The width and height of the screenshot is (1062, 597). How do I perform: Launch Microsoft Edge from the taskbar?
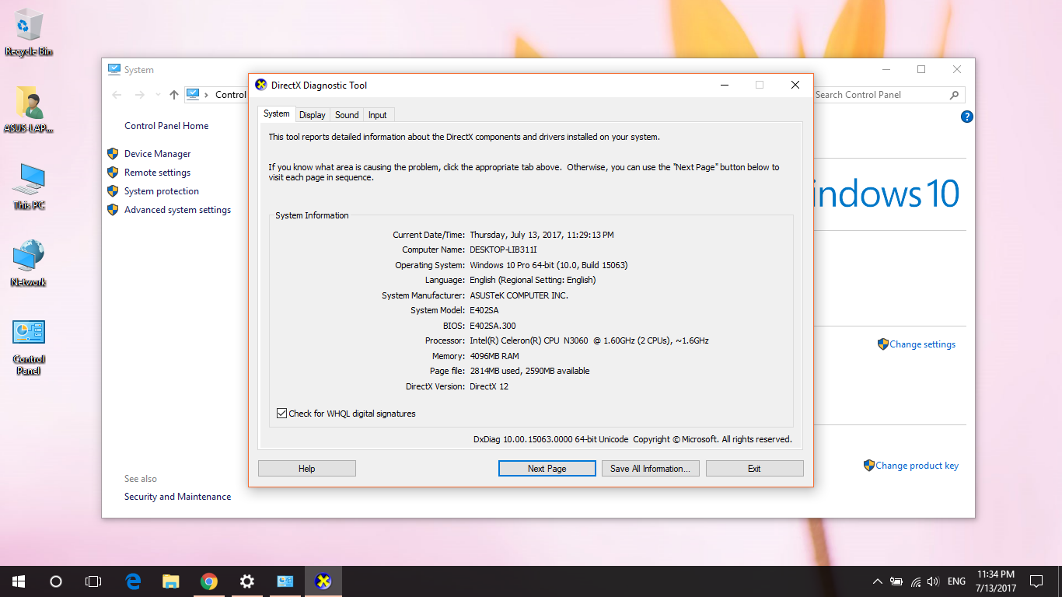coord(133,581)
